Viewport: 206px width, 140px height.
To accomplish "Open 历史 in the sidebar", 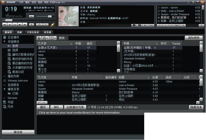I will click(x=11, y=106).
